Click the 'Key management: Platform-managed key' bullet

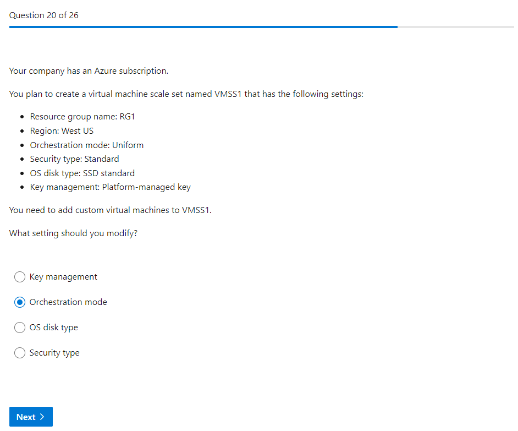point(110,187)
